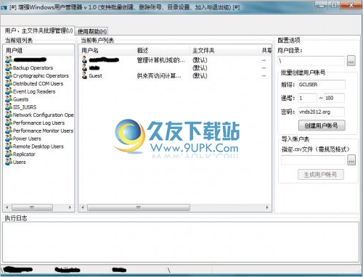Select the IIS_IUSRS group

point(25,107)
